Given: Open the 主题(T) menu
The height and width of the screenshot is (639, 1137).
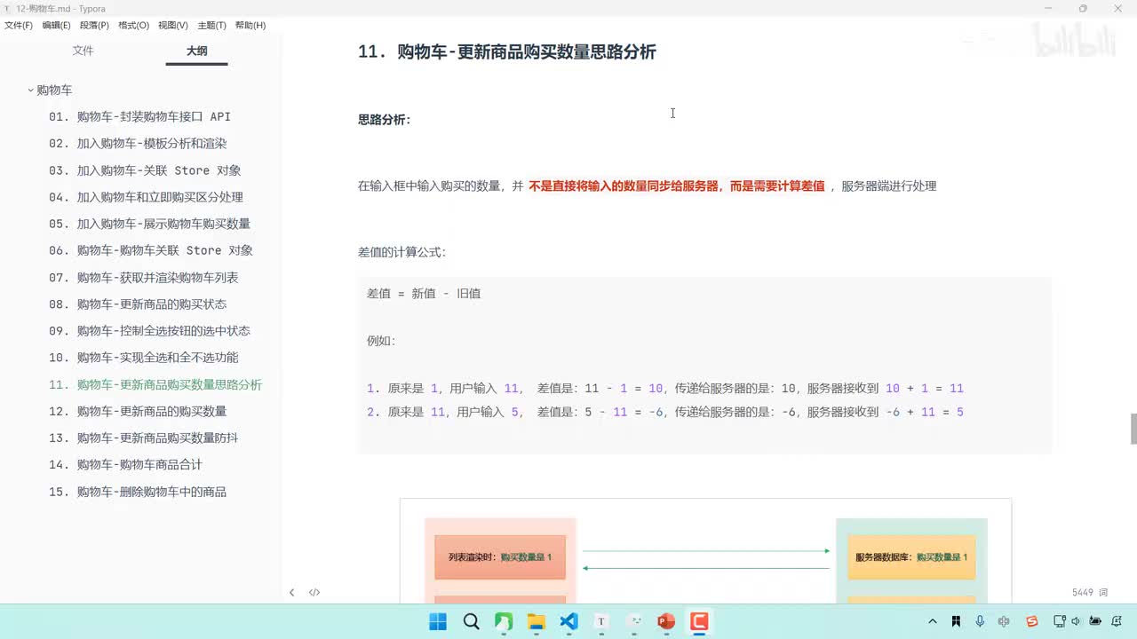Looking at the screenshot, I should [211, 25].
